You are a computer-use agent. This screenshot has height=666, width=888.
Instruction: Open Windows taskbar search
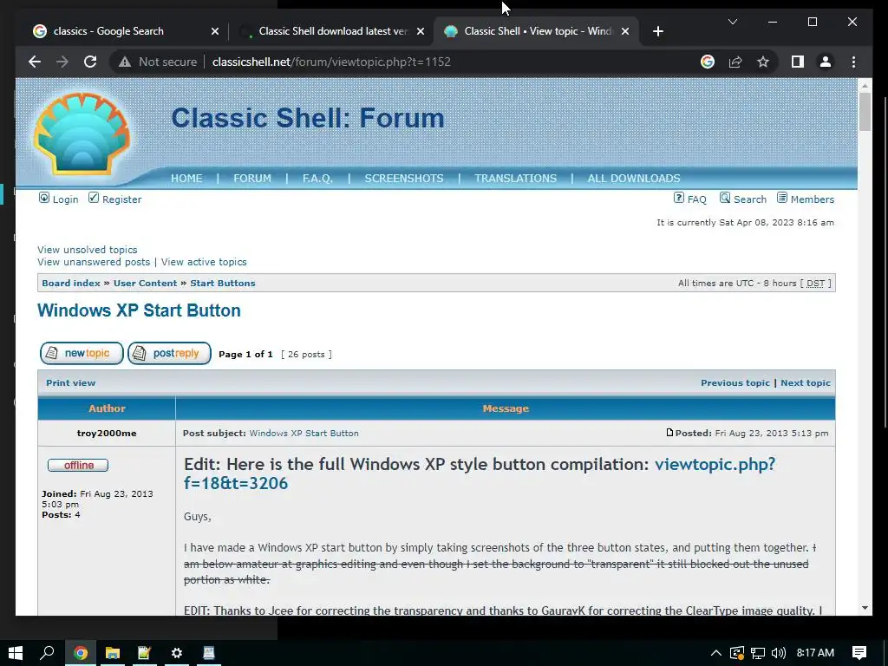click(47, 653)
